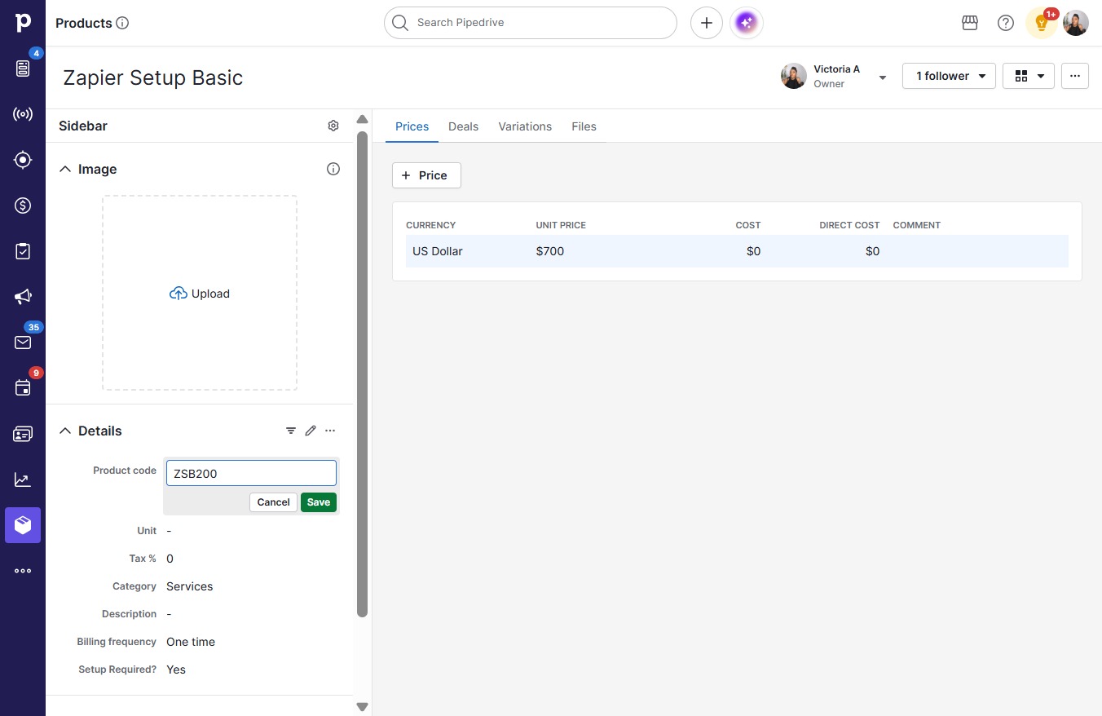
Task: Click the info icon next to Products
Action: [x=123, y=23]
